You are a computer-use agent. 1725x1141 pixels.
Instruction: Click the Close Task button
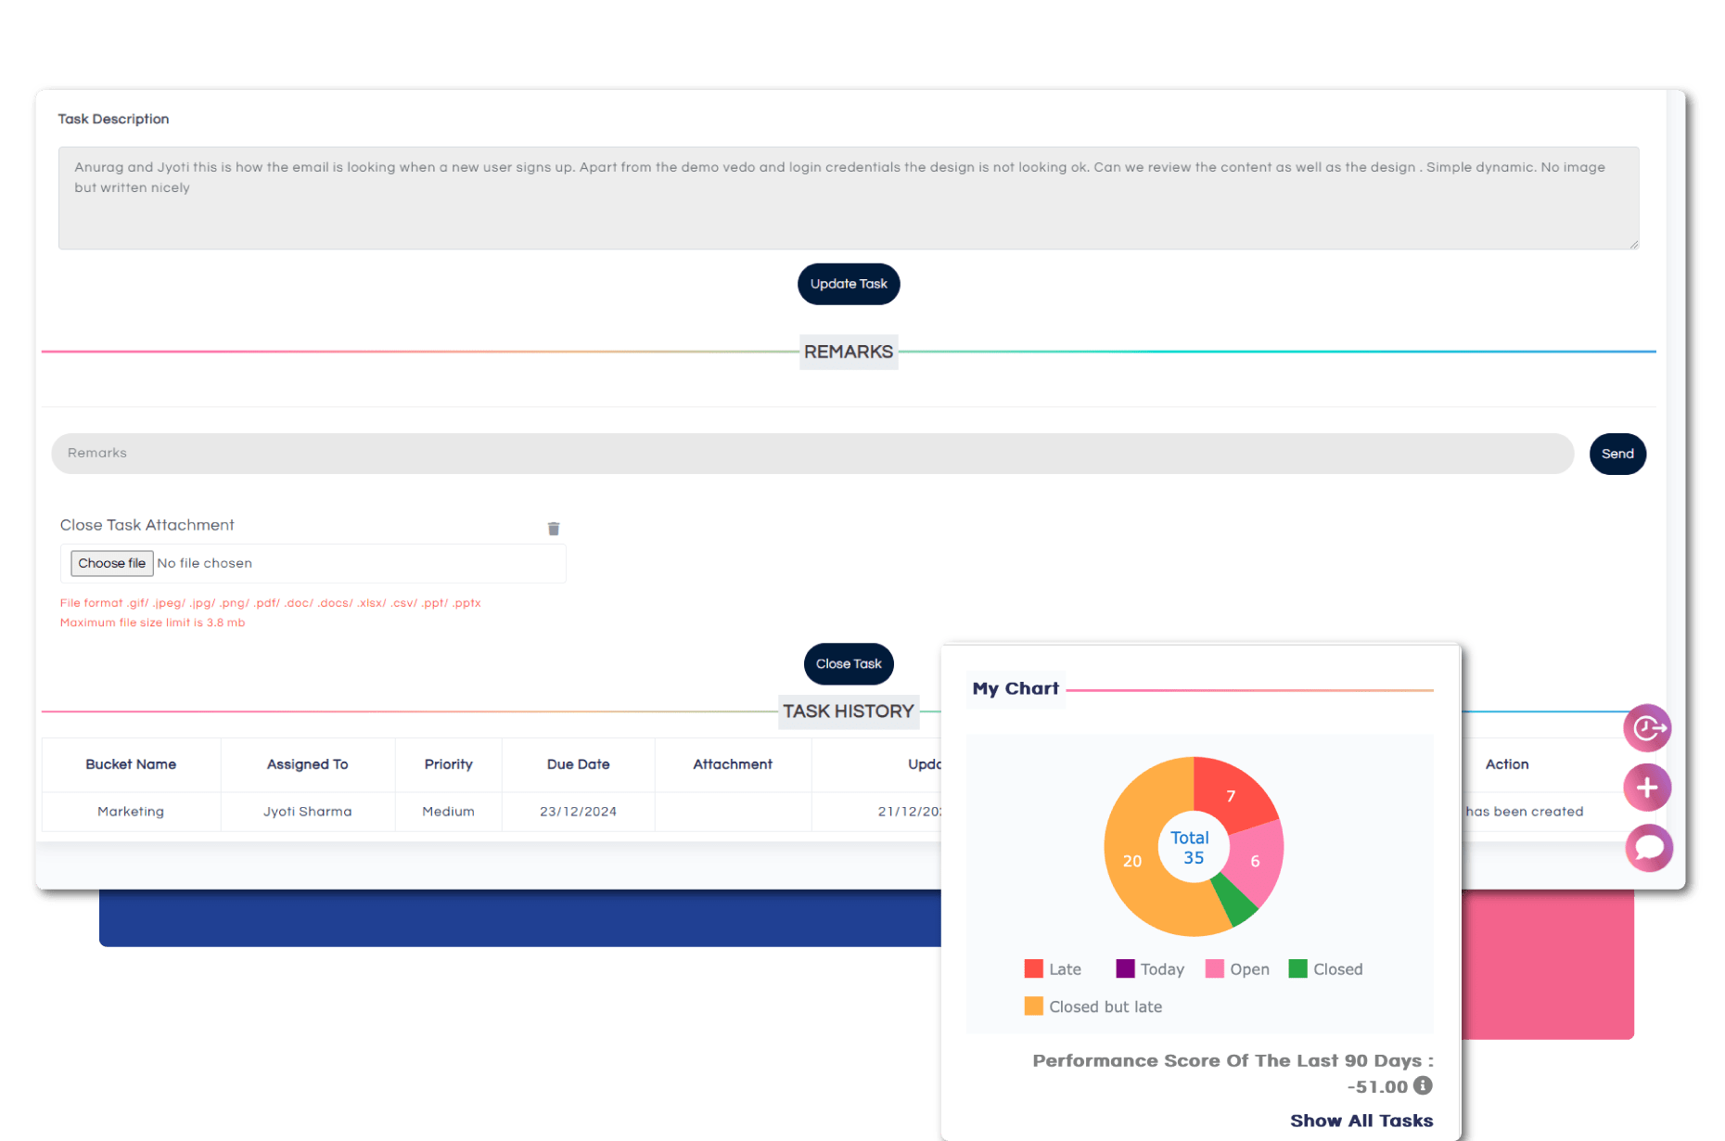pos(849,664)
